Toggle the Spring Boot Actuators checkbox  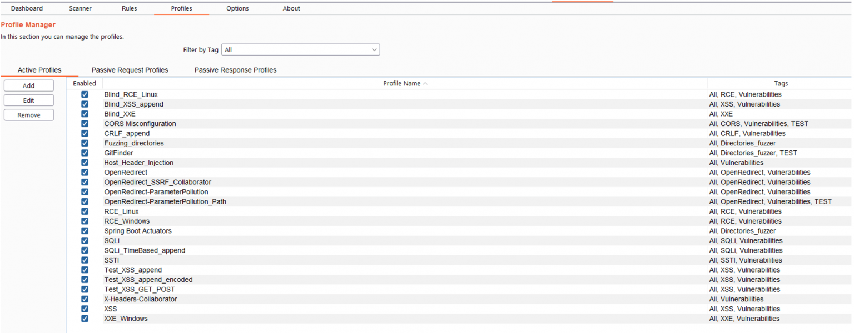point(85,230)
